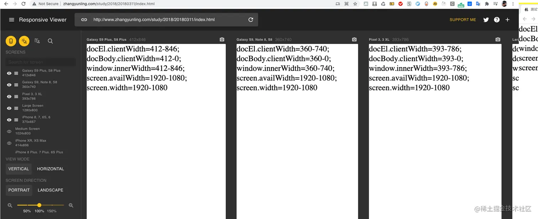Click the Google Translate extension icon
The width and height of the screenshot is (538, 219).
coord(478,4)
